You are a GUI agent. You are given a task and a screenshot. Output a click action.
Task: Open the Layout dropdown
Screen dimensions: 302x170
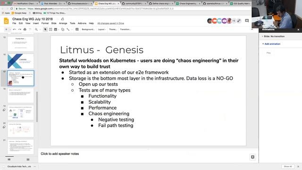[x=102, y=29]
